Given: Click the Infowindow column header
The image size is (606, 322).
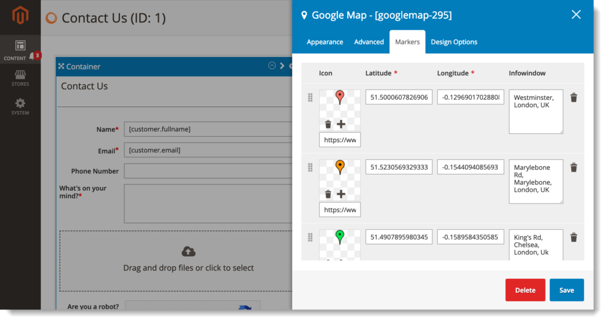Looking at the screenshot, I should click(527, 73).
